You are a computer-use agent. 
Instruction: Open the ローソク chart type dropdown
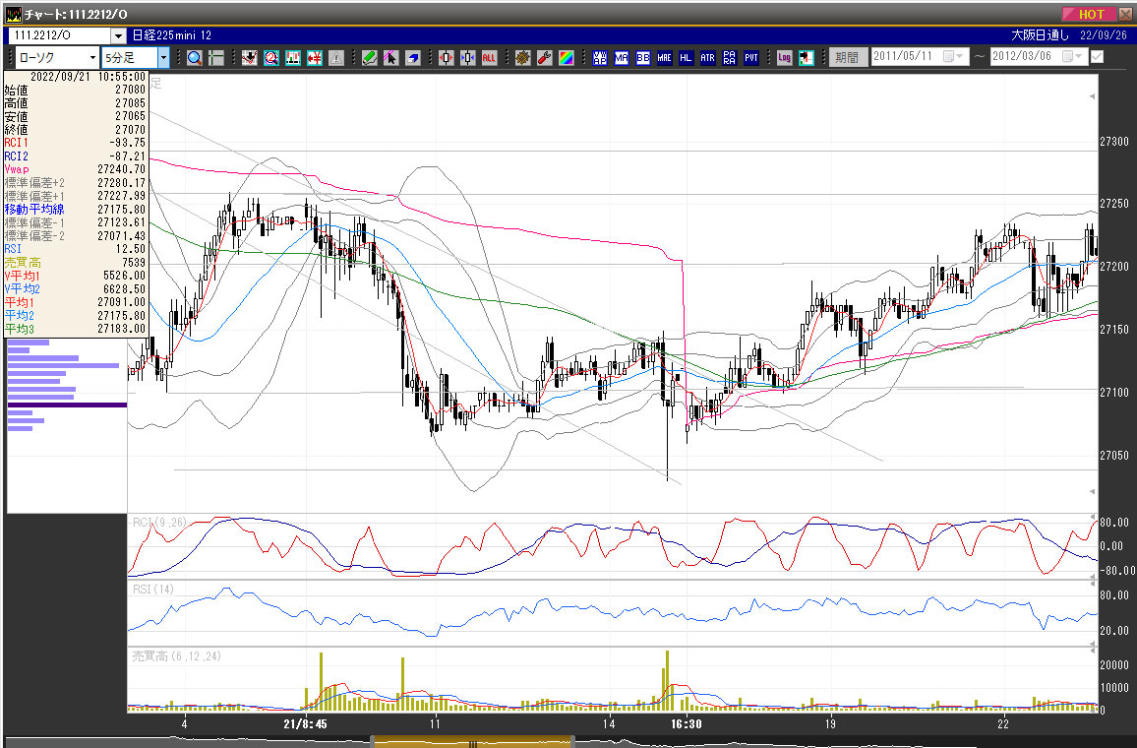92,58
